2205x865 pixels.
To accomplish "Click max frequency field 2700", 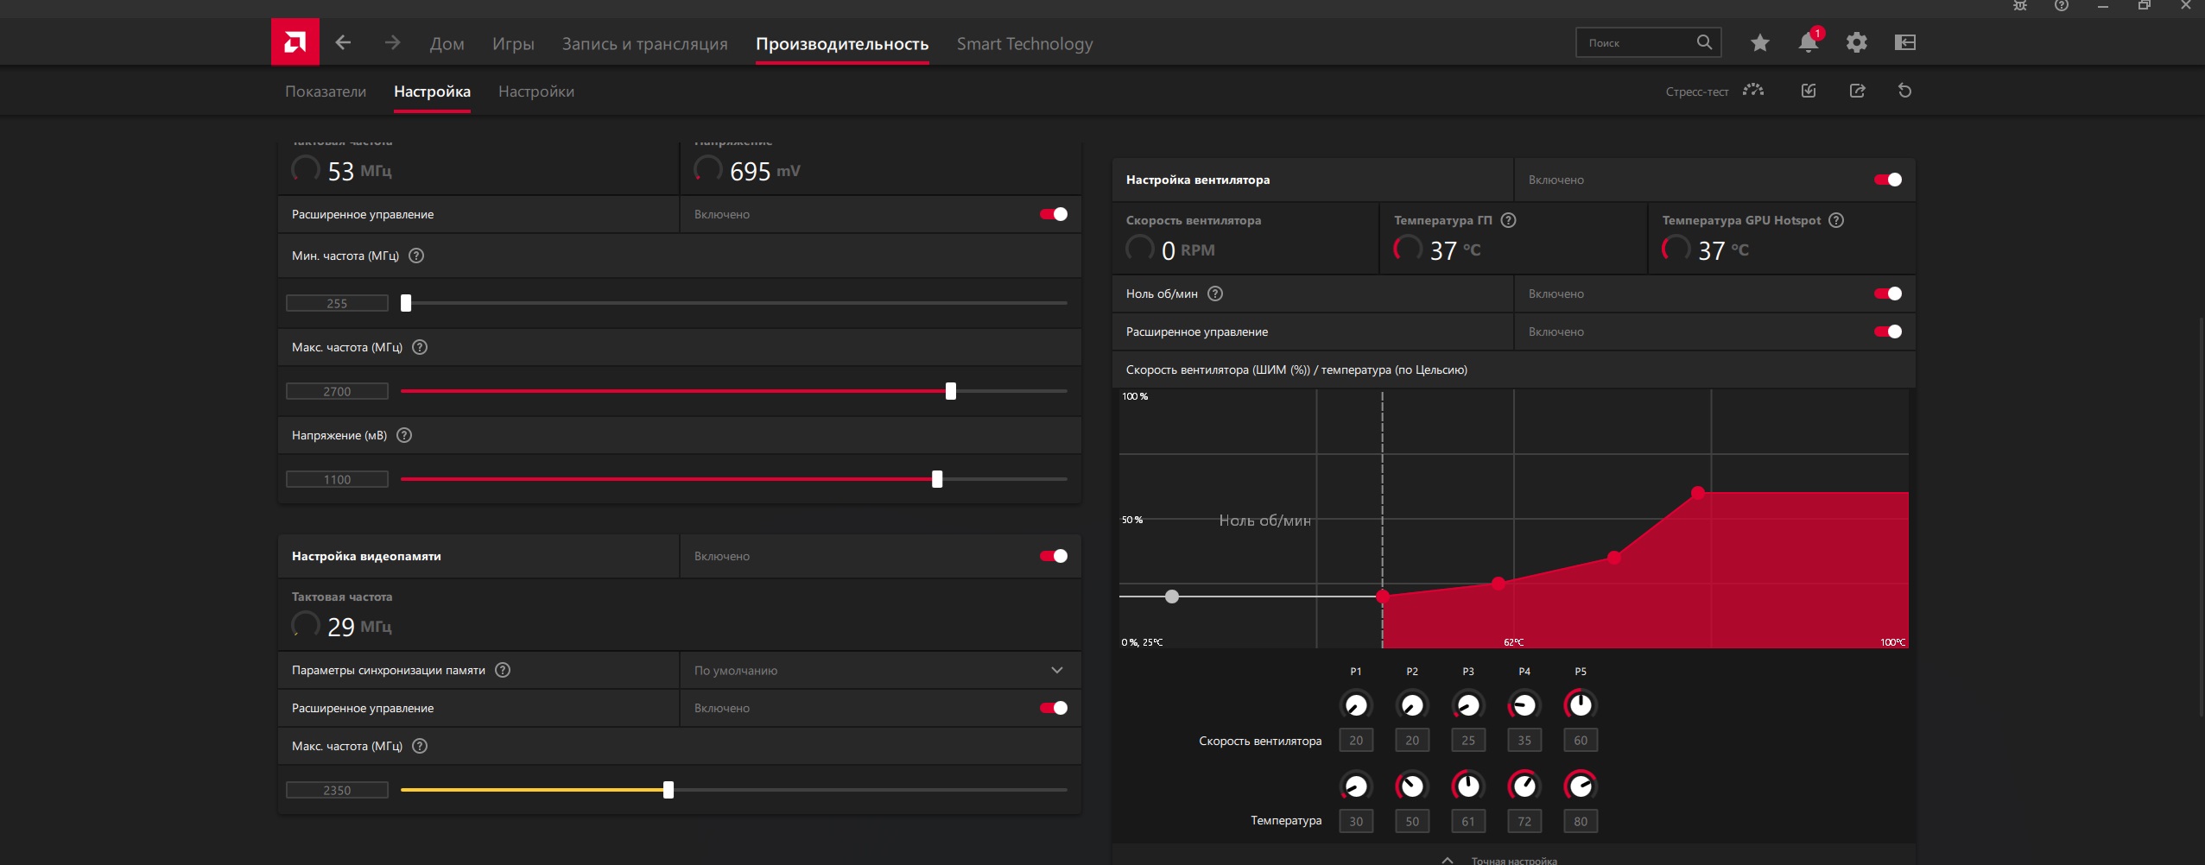I will coord(337,391).
